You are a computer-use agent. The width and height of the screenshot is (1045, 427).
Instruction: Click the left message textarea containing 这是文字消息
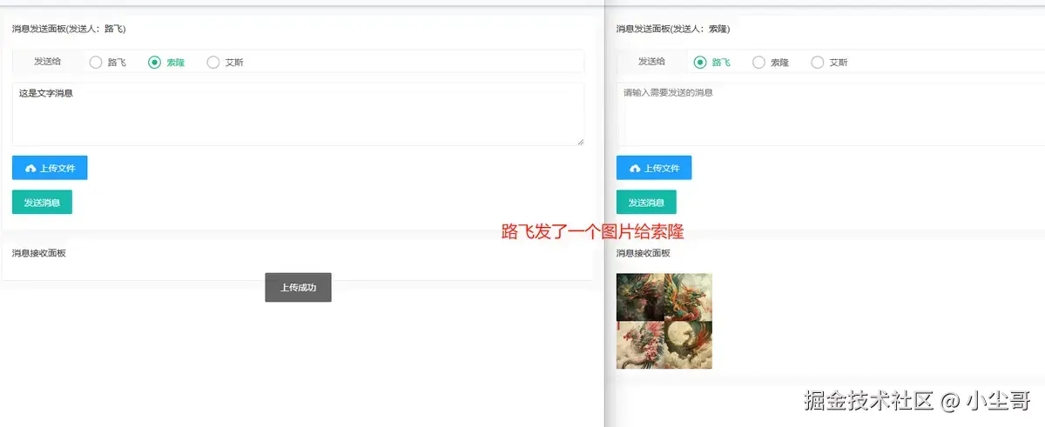tap(298, 114)
